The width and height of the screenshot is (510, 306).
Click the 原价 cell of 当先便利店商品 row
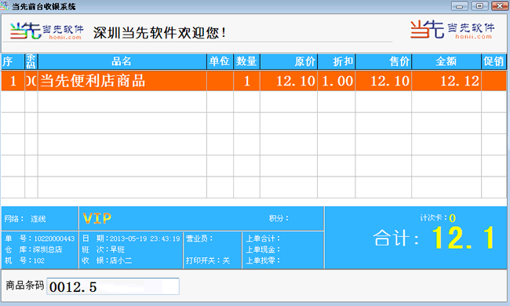pos(289,81)
